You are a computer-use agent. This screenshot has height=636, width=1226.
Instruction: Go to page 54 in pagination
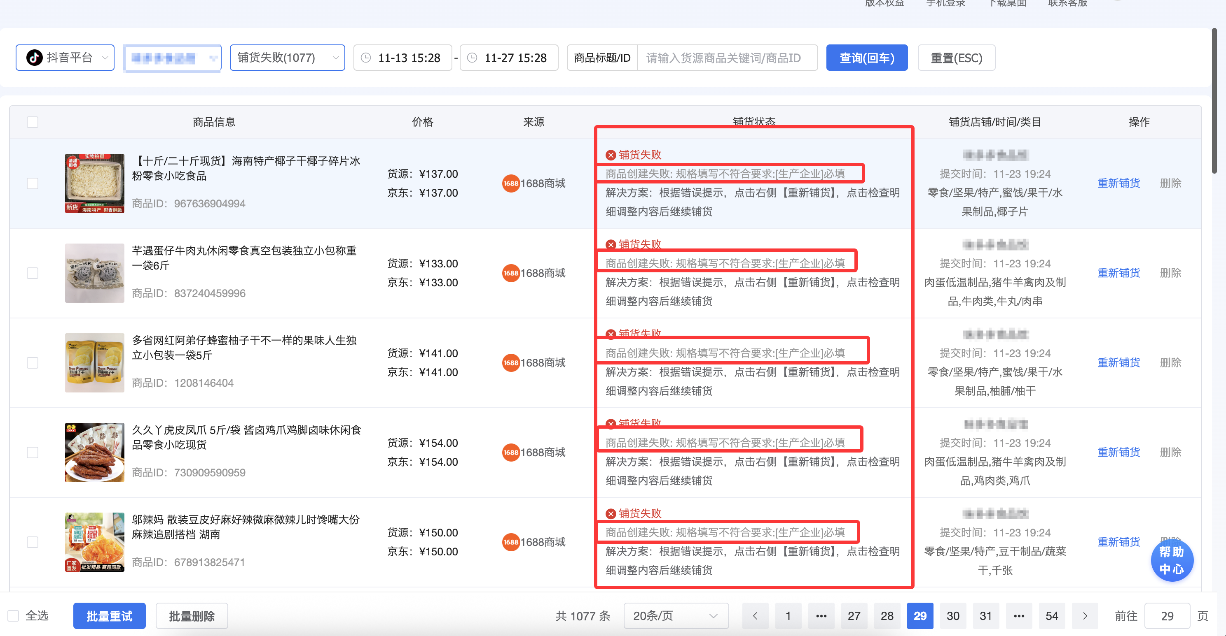[1052, 616]
